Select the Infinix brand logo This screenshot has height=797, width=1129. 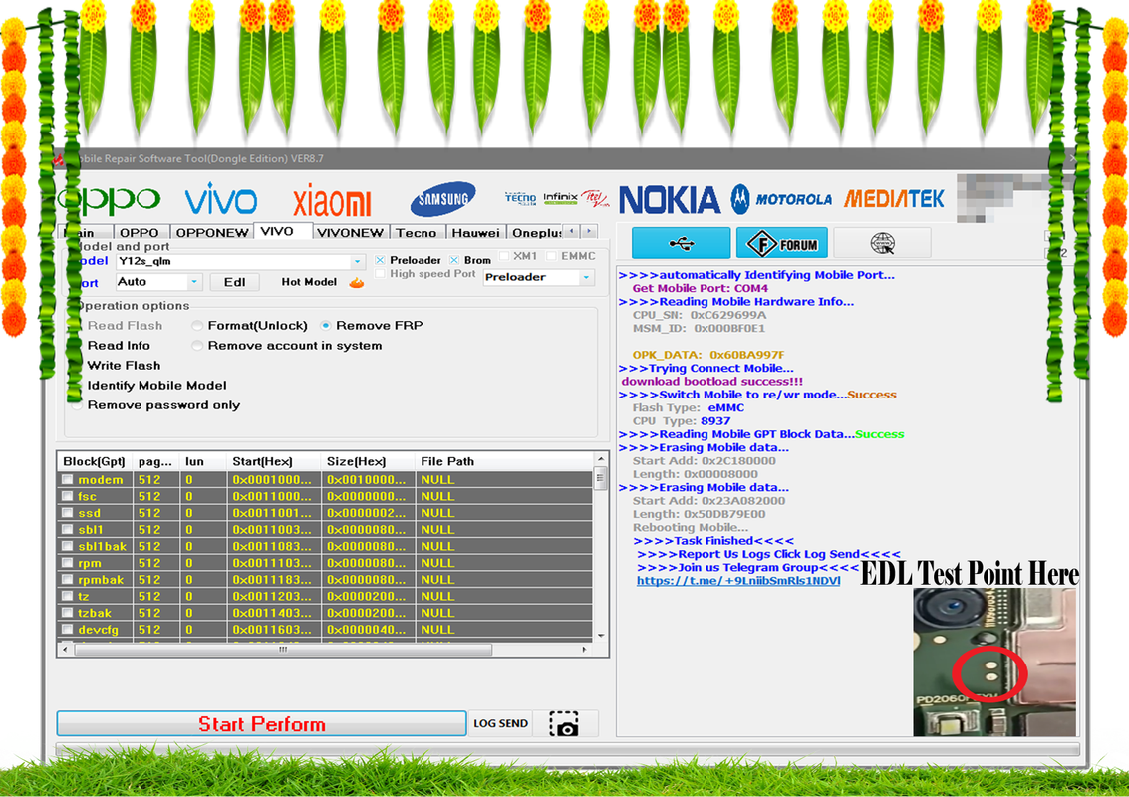(560, 197)
